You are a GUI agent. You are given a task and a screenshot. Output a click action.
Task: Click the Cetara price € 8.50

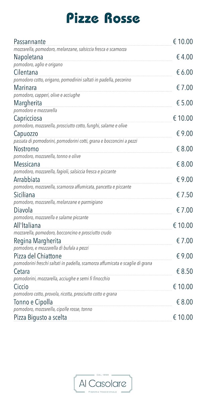click(x=185, y=272)
